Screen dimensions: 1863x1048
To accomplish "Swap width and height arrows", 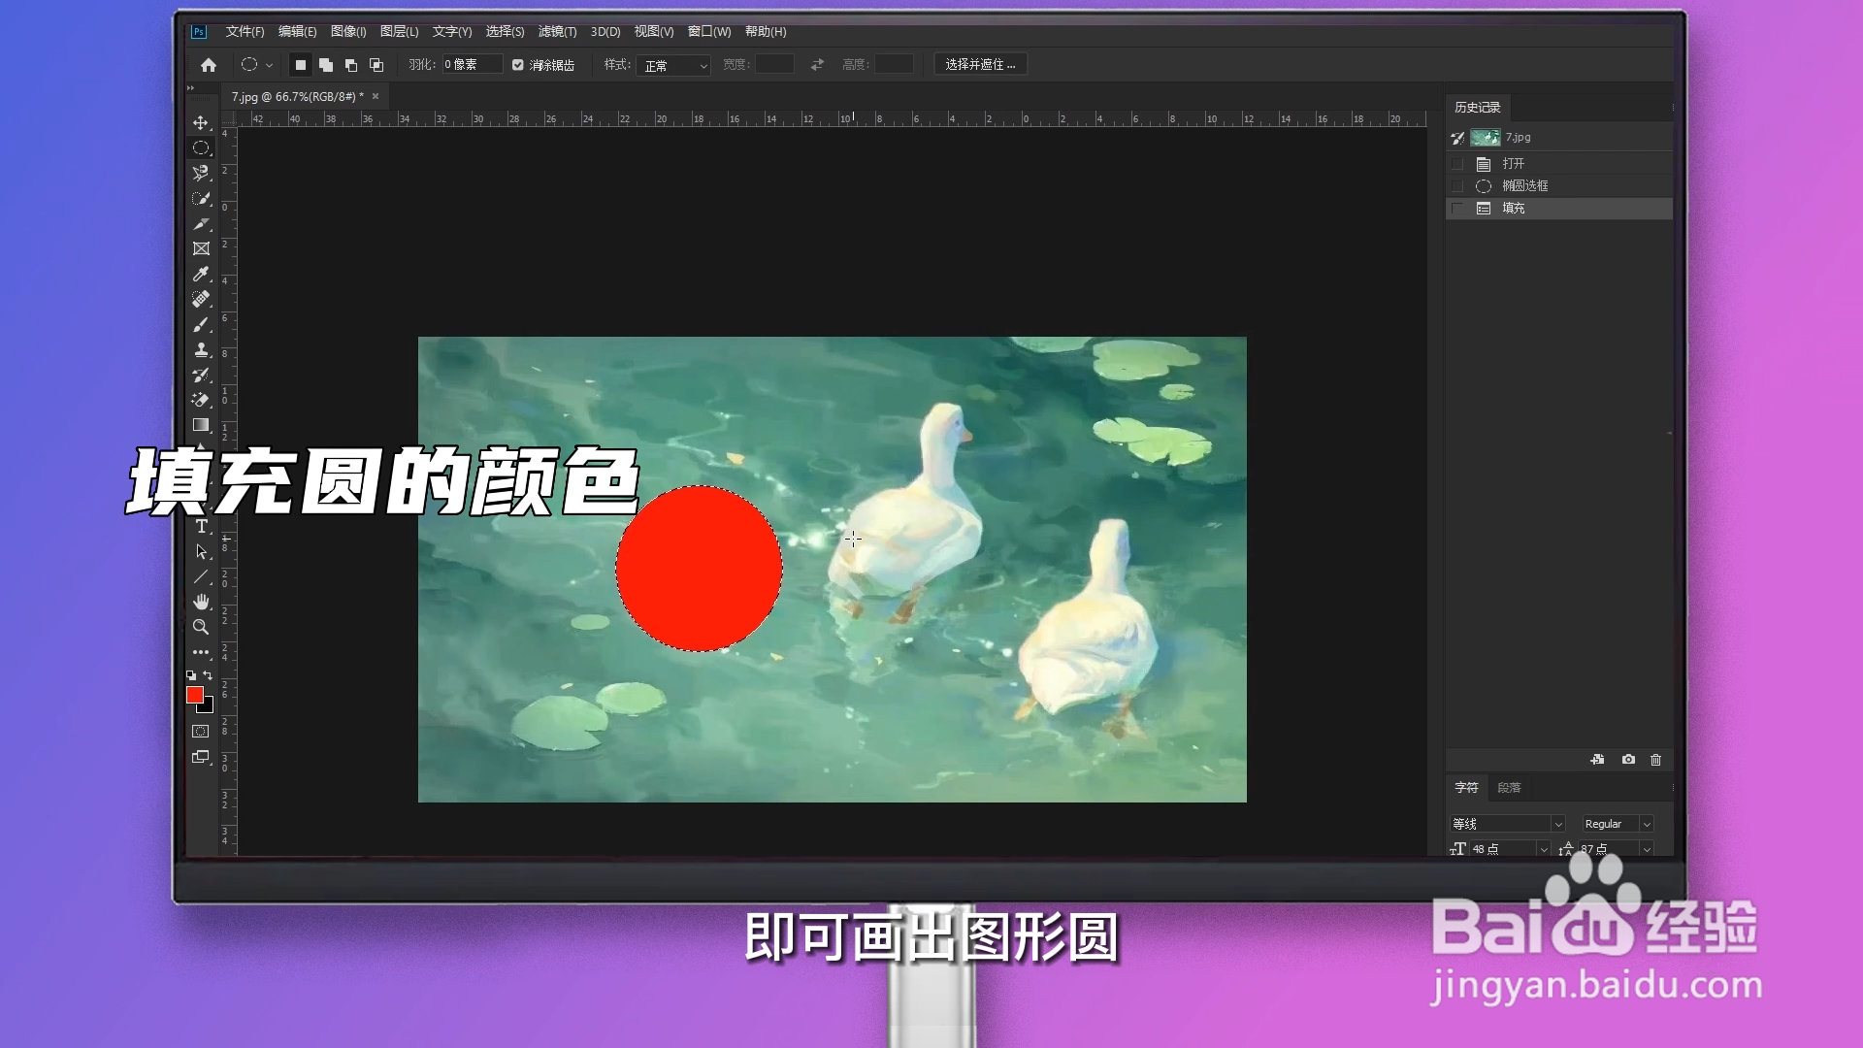I will point(817,65).
